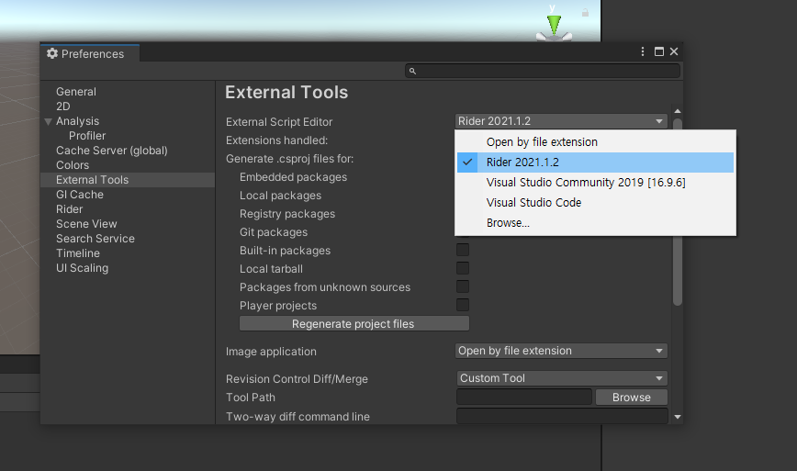Enable Local tarball checkbox
The height and width of the screenshot is (471, 797).
coord(463,268)
